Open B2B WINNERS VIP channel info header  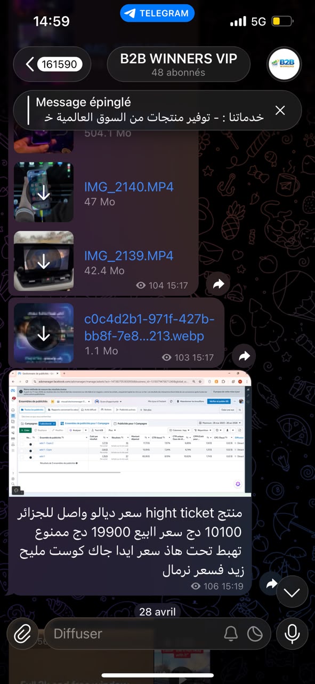(x=179, y=65)
